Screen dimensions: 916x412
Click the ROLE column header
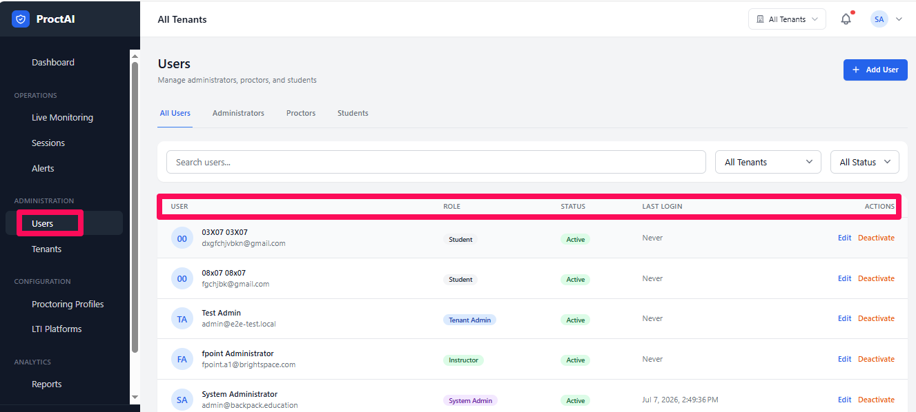click(451, 207)
